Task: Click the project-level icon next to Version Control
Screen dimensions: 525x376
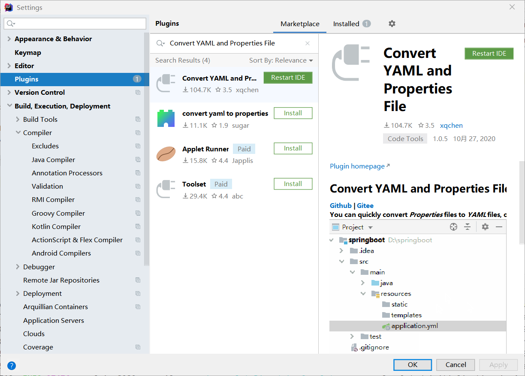Action: pyautogui.click(x=138, y=93)
